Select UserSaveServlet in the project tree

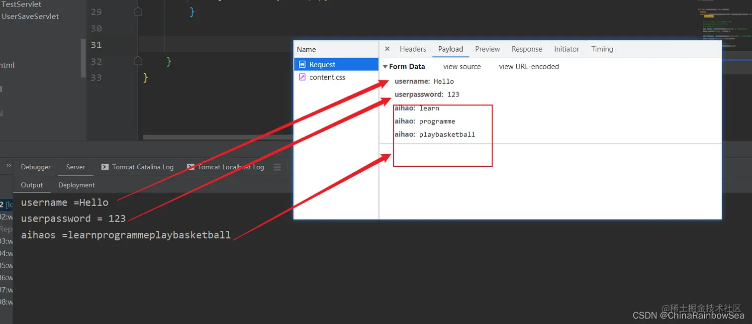click(x=30, y=16)
